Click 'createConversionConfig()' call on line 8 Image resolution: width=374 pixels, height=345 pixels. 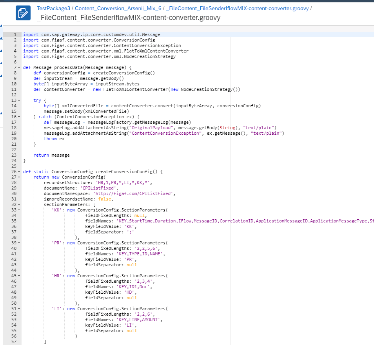124,73
